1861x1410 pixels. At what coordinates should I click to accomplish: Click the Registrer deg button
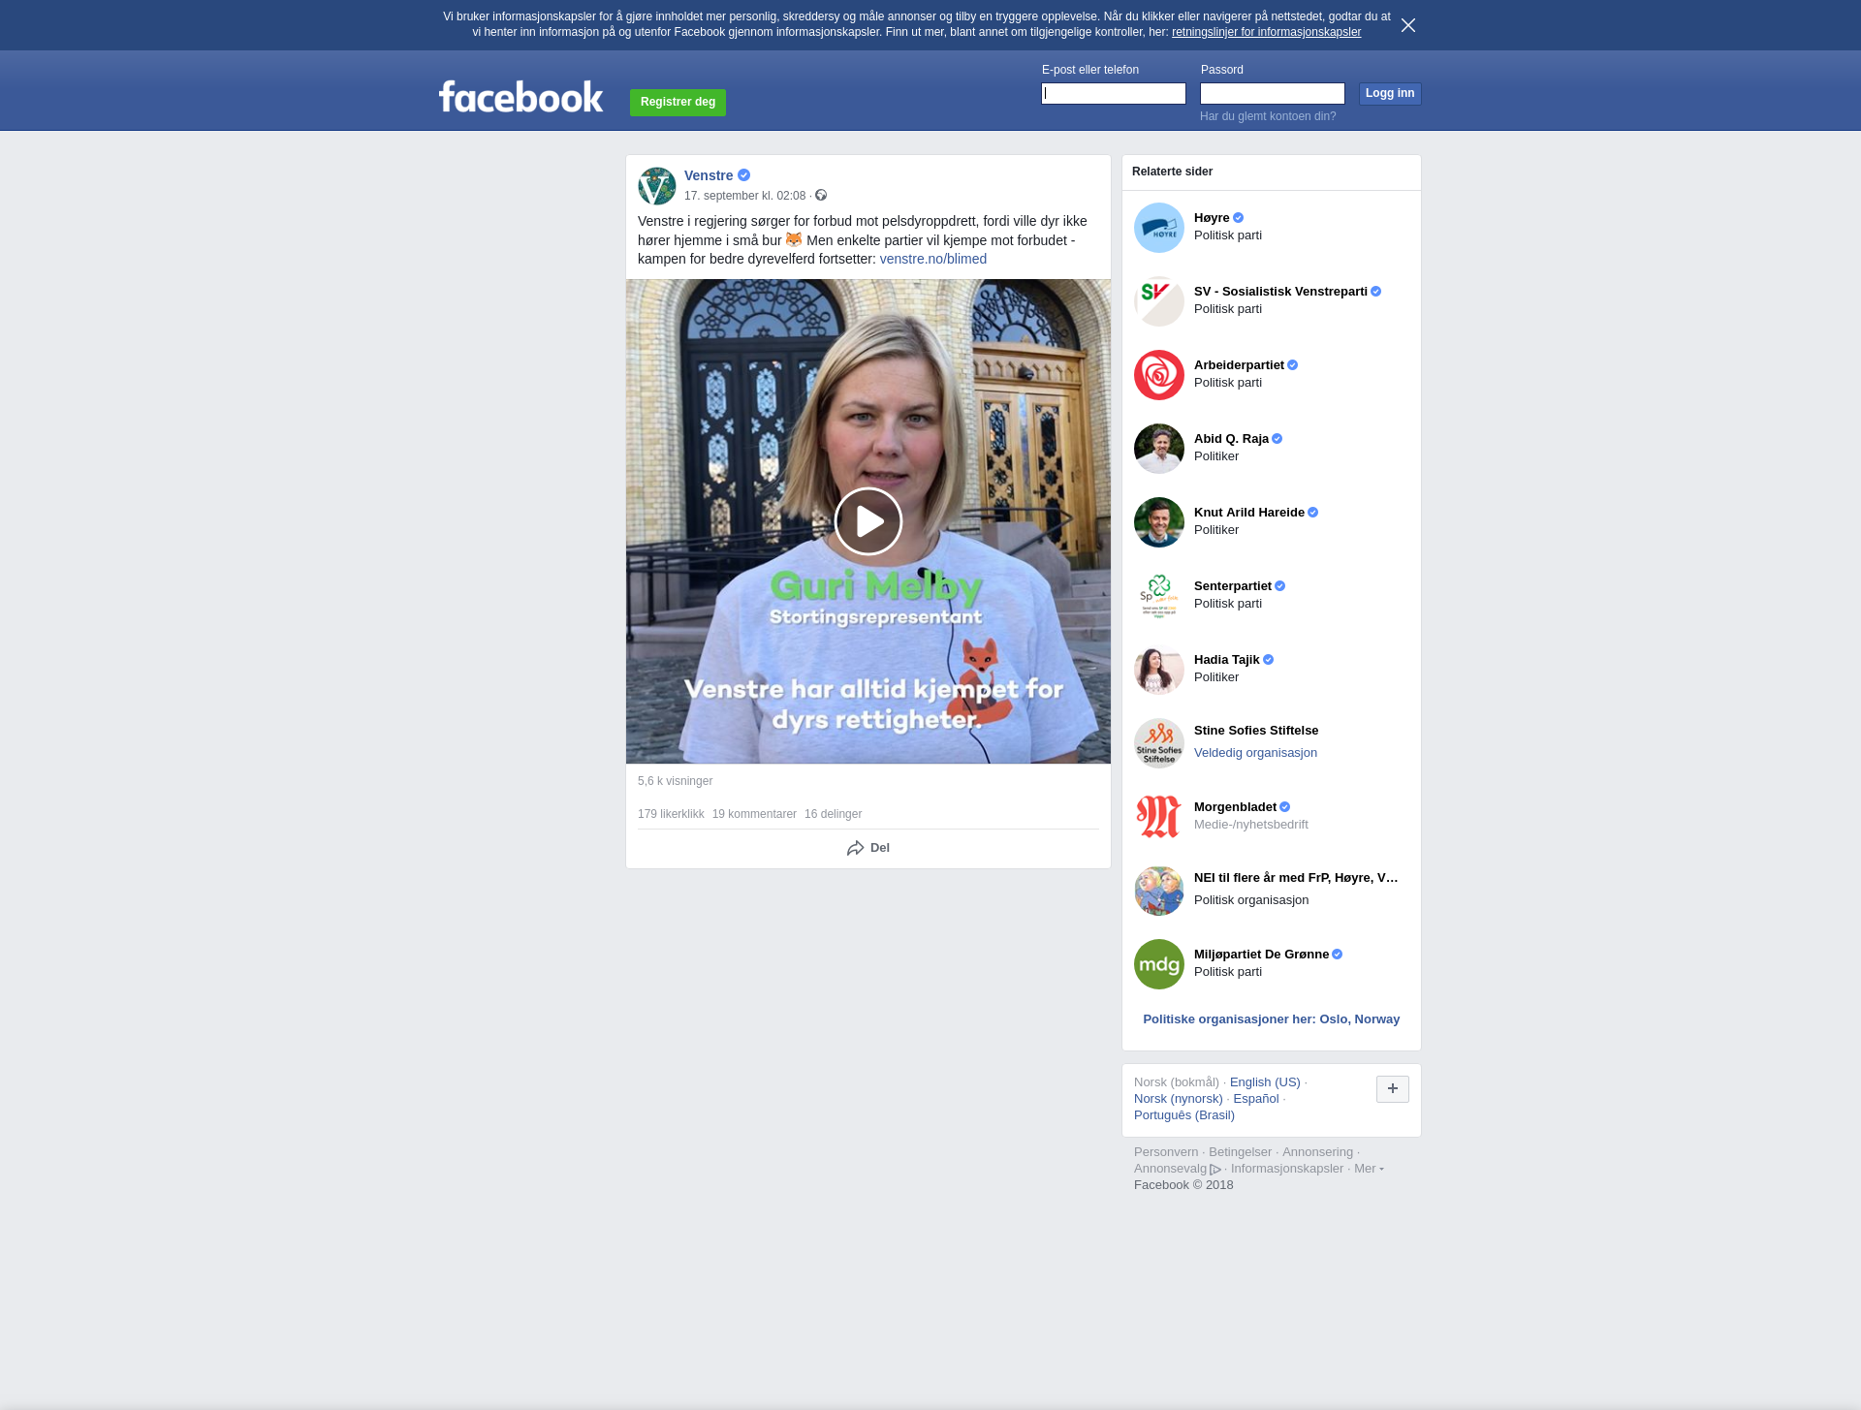(678, 102)
